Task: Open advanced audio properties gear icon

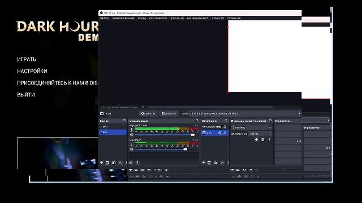Action: tap(131, 163)
